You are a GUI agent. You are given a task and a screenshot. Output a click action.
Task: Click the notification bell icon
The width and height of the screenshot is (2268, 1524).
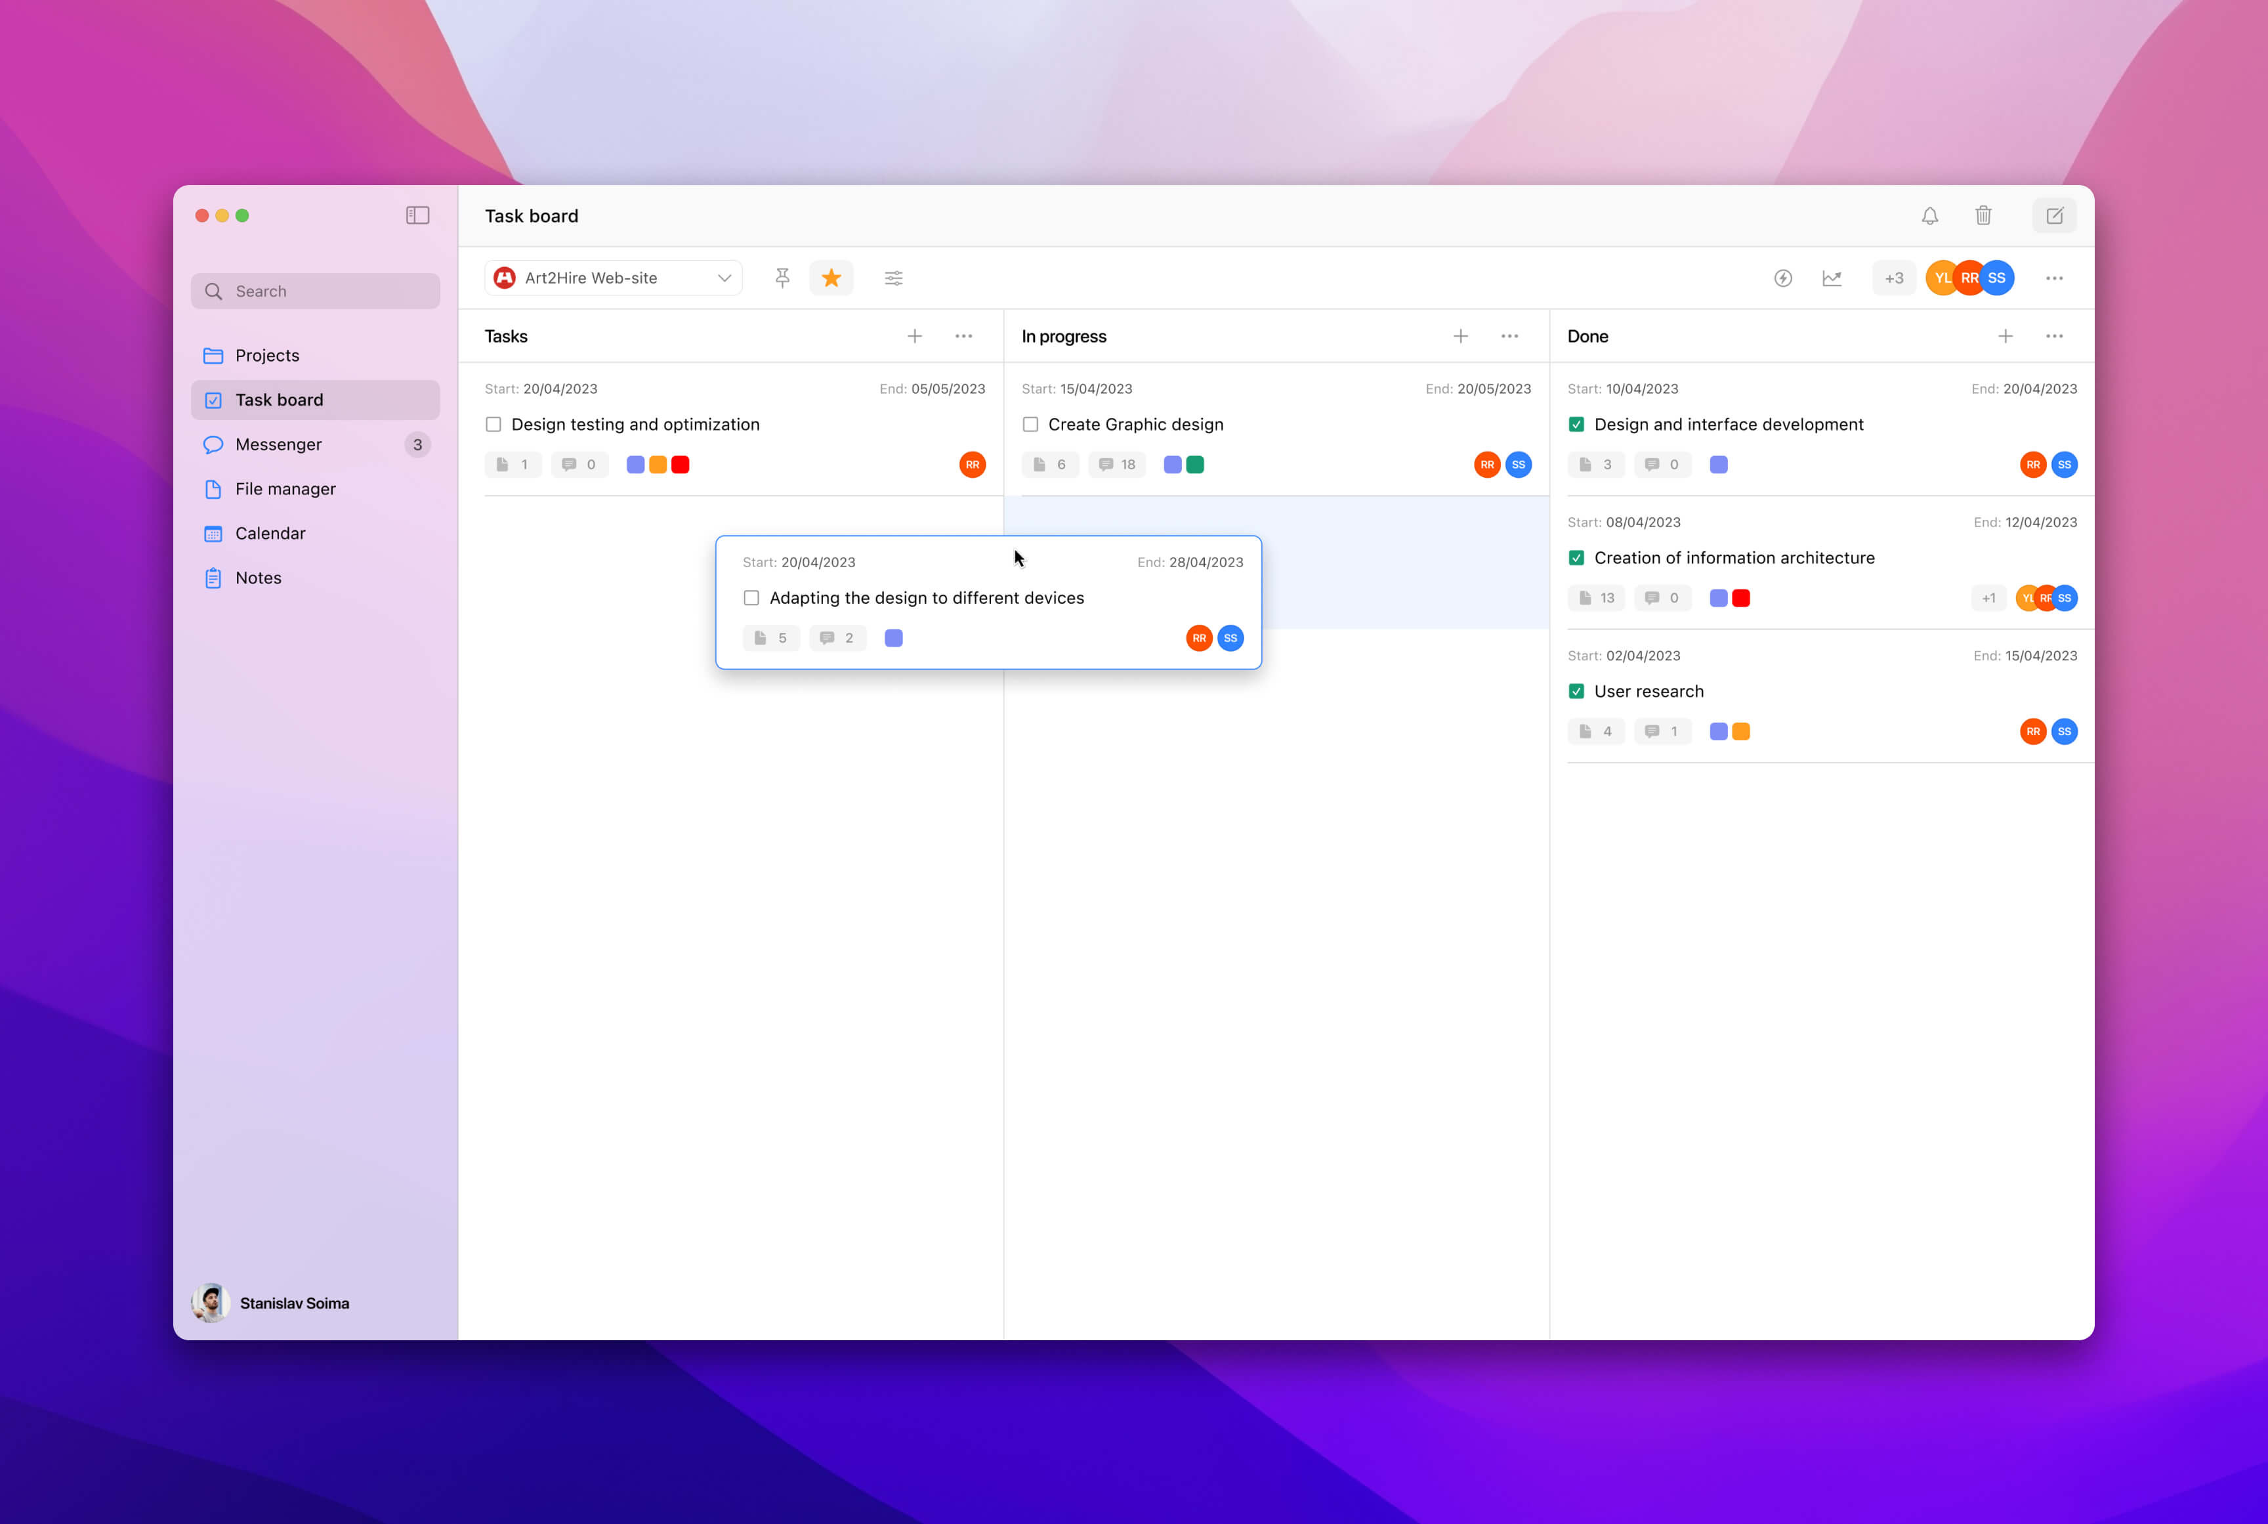coord(1930,215)
